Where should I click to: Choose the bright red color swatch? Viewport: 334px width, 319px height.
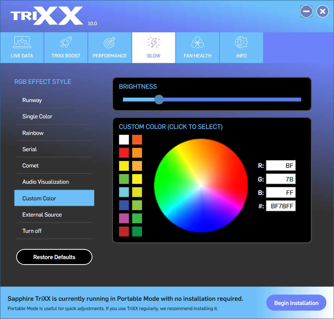point(124,153)
